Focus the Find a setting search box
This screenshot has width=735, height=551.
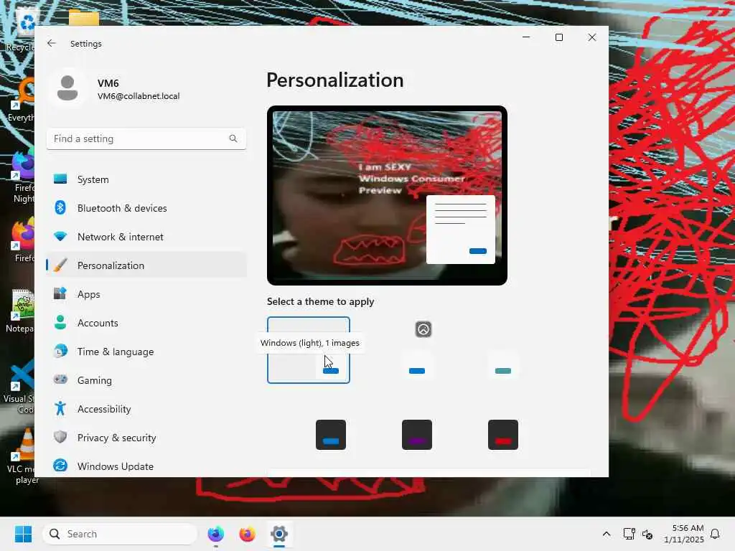click(146, 138)
